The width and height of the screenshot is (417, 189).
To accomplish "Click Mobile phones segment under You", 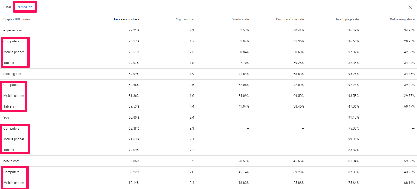I will (14, 139).
